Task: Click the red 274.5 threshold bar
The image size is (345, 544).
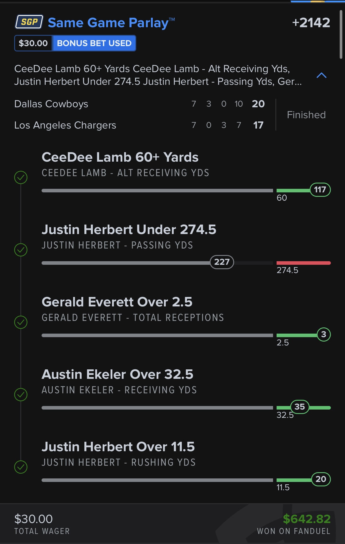Action: (304, 263)
